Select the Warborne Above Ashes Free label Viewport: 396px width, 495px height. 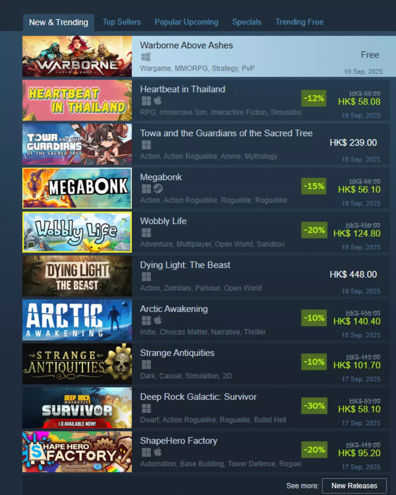point(370,55)
